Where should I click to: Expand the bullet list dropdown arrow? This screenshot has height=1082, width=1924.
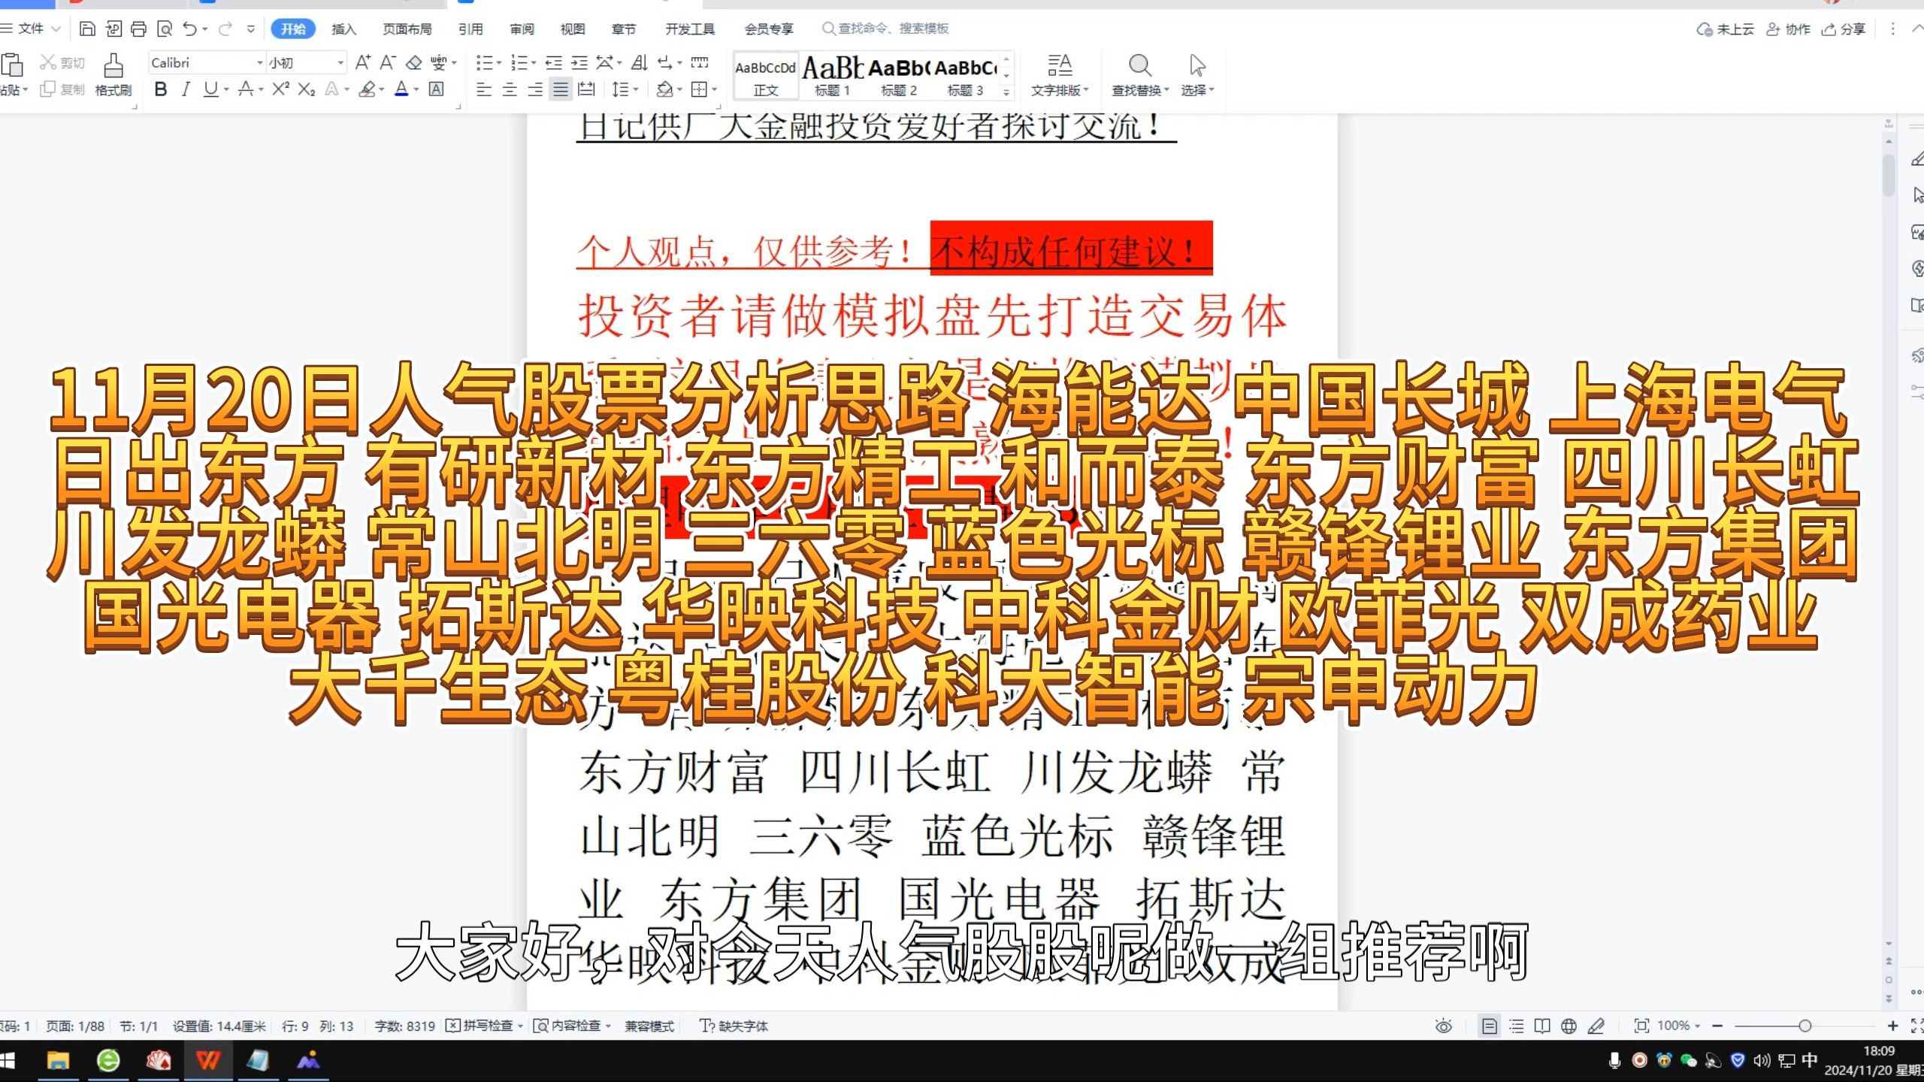click(x=499, y=62)
